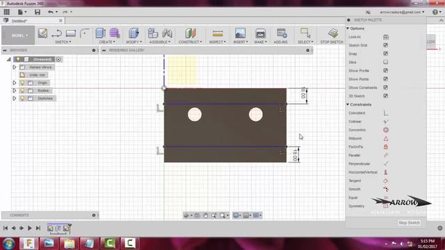This screenshot has width=445, height=250.
Task: Collapse the Browser panel
Action: coord(5,50)
